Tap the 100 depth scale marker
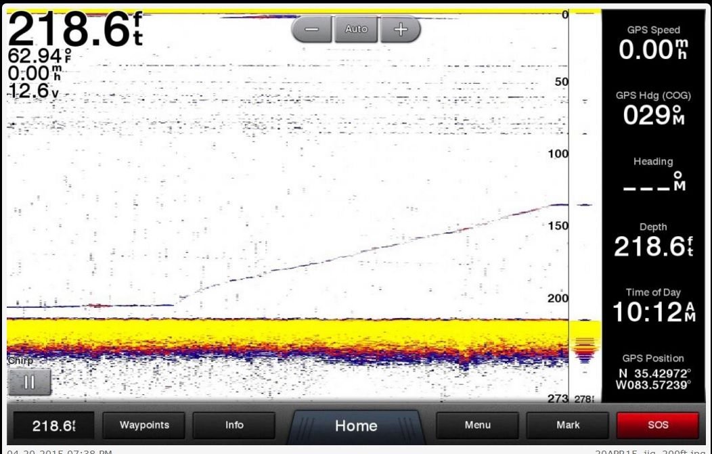 (x=558, y=154)
